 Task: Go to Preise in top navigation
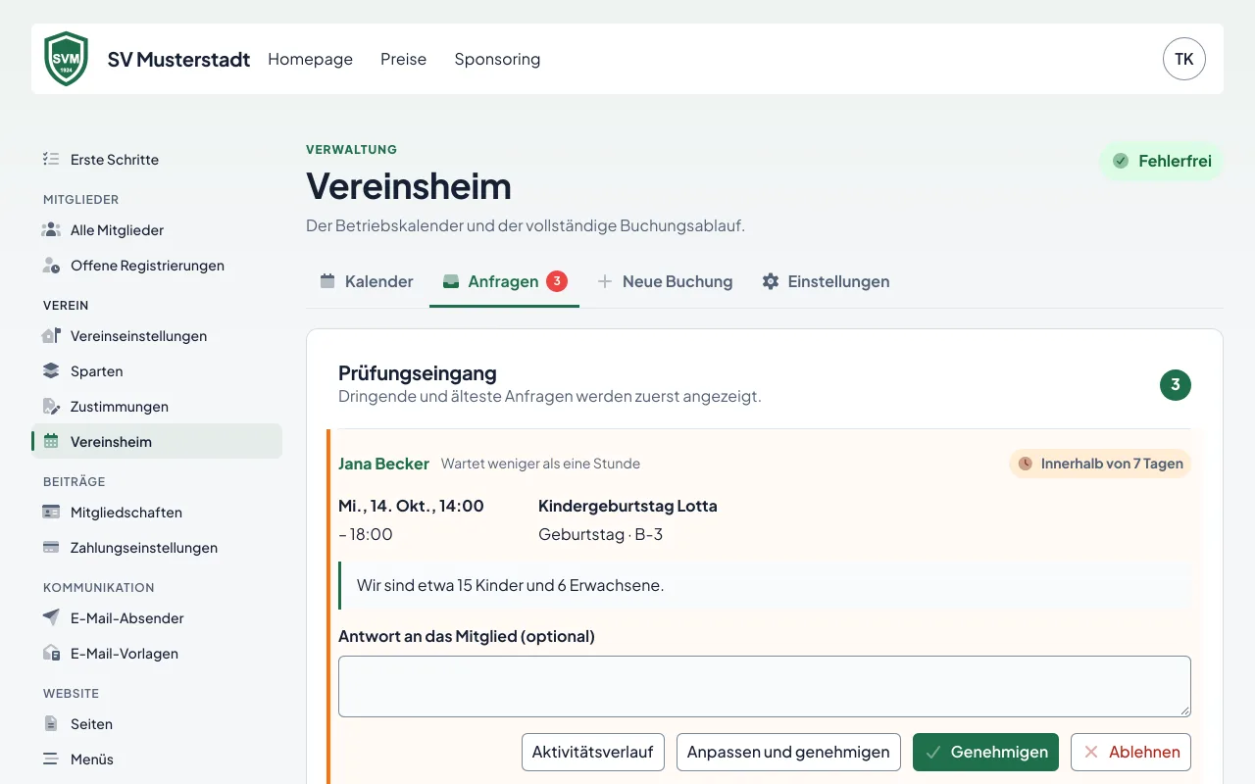[x=403, y=59]
